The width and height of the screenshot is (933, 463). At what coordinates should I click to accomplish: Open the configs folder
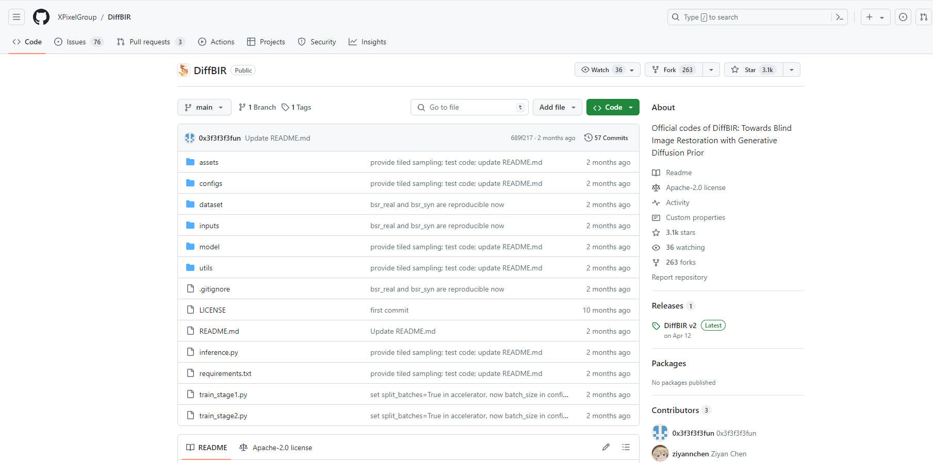click(x=210, y=183)
